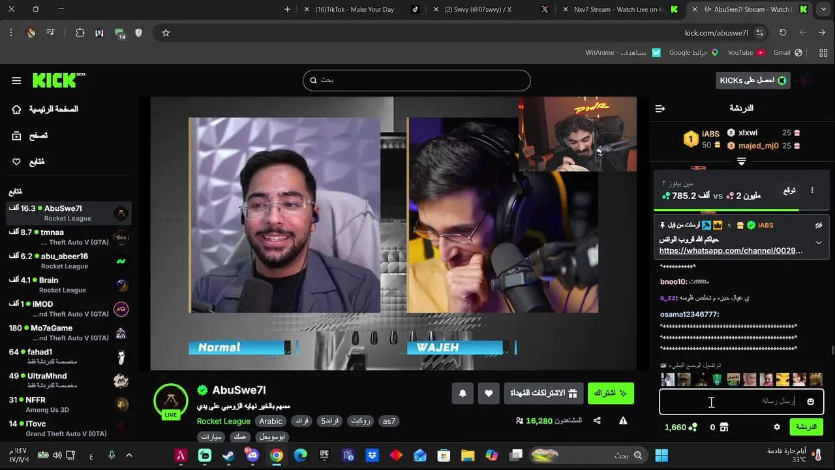Focus the Kick search box
The image size is (835, 470).
417,80
